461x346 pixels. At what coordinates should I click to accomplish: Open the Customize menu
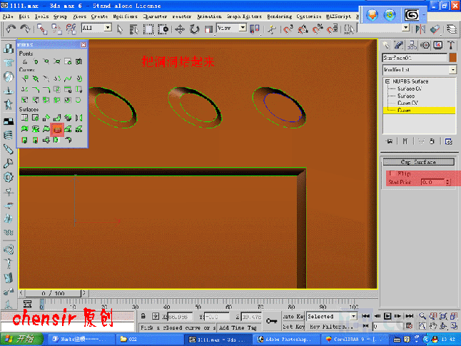pyautogui.click(x=309, y=16)
